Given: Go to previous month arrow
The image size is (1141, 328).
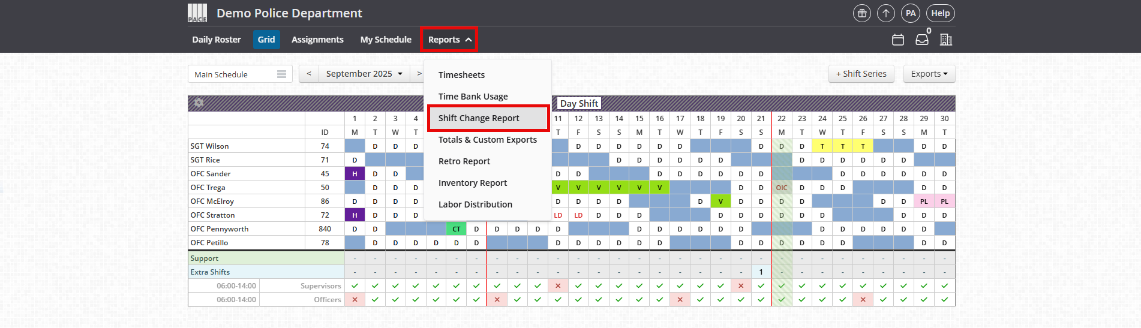Looking at the screenshot, I should point(309,74).
